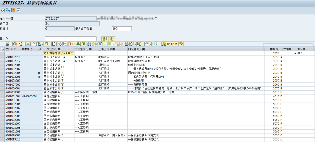
Task: Click sort code cell 3999
Action: [272, 53]
